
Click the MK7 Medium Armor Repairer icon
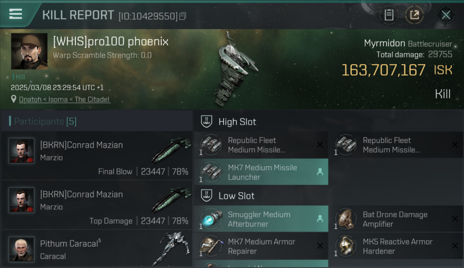(210, 246)
